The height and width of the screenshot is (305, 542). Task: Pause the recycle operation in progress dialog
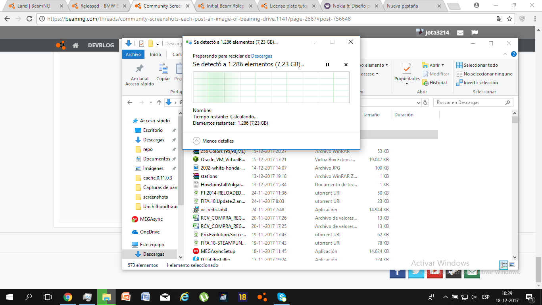327,65
